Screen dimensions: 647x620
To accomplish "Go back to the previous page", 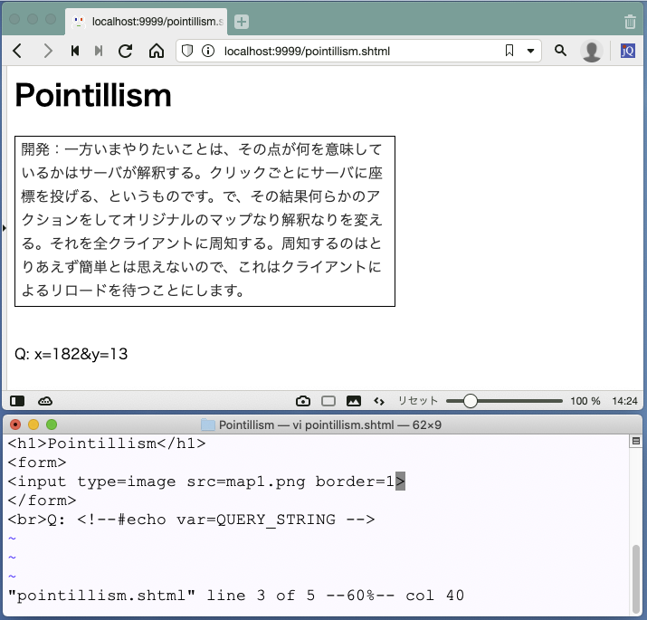I will click(17, 51).
